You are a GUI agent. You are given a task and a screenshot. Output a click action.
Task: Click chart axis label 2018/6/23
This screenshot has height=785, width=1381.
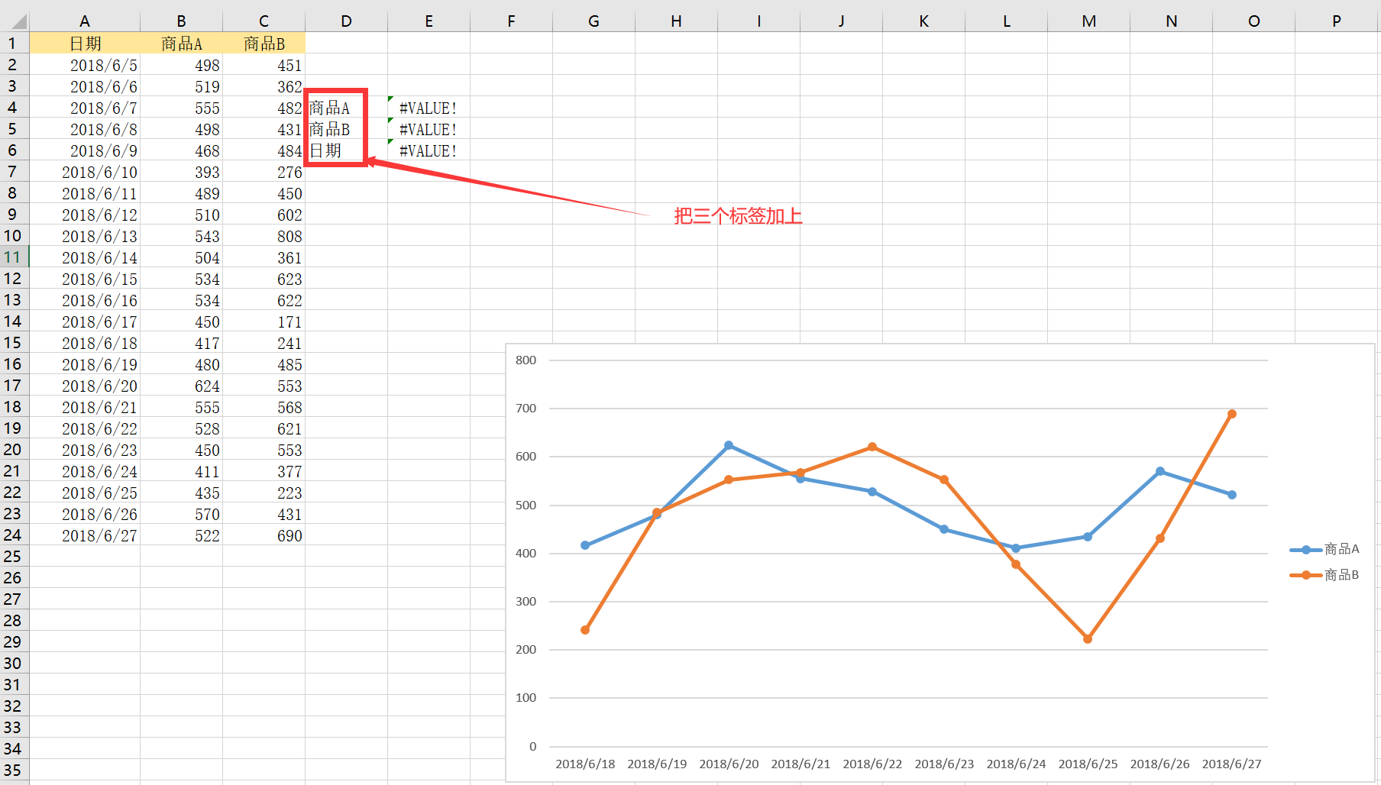944,764
